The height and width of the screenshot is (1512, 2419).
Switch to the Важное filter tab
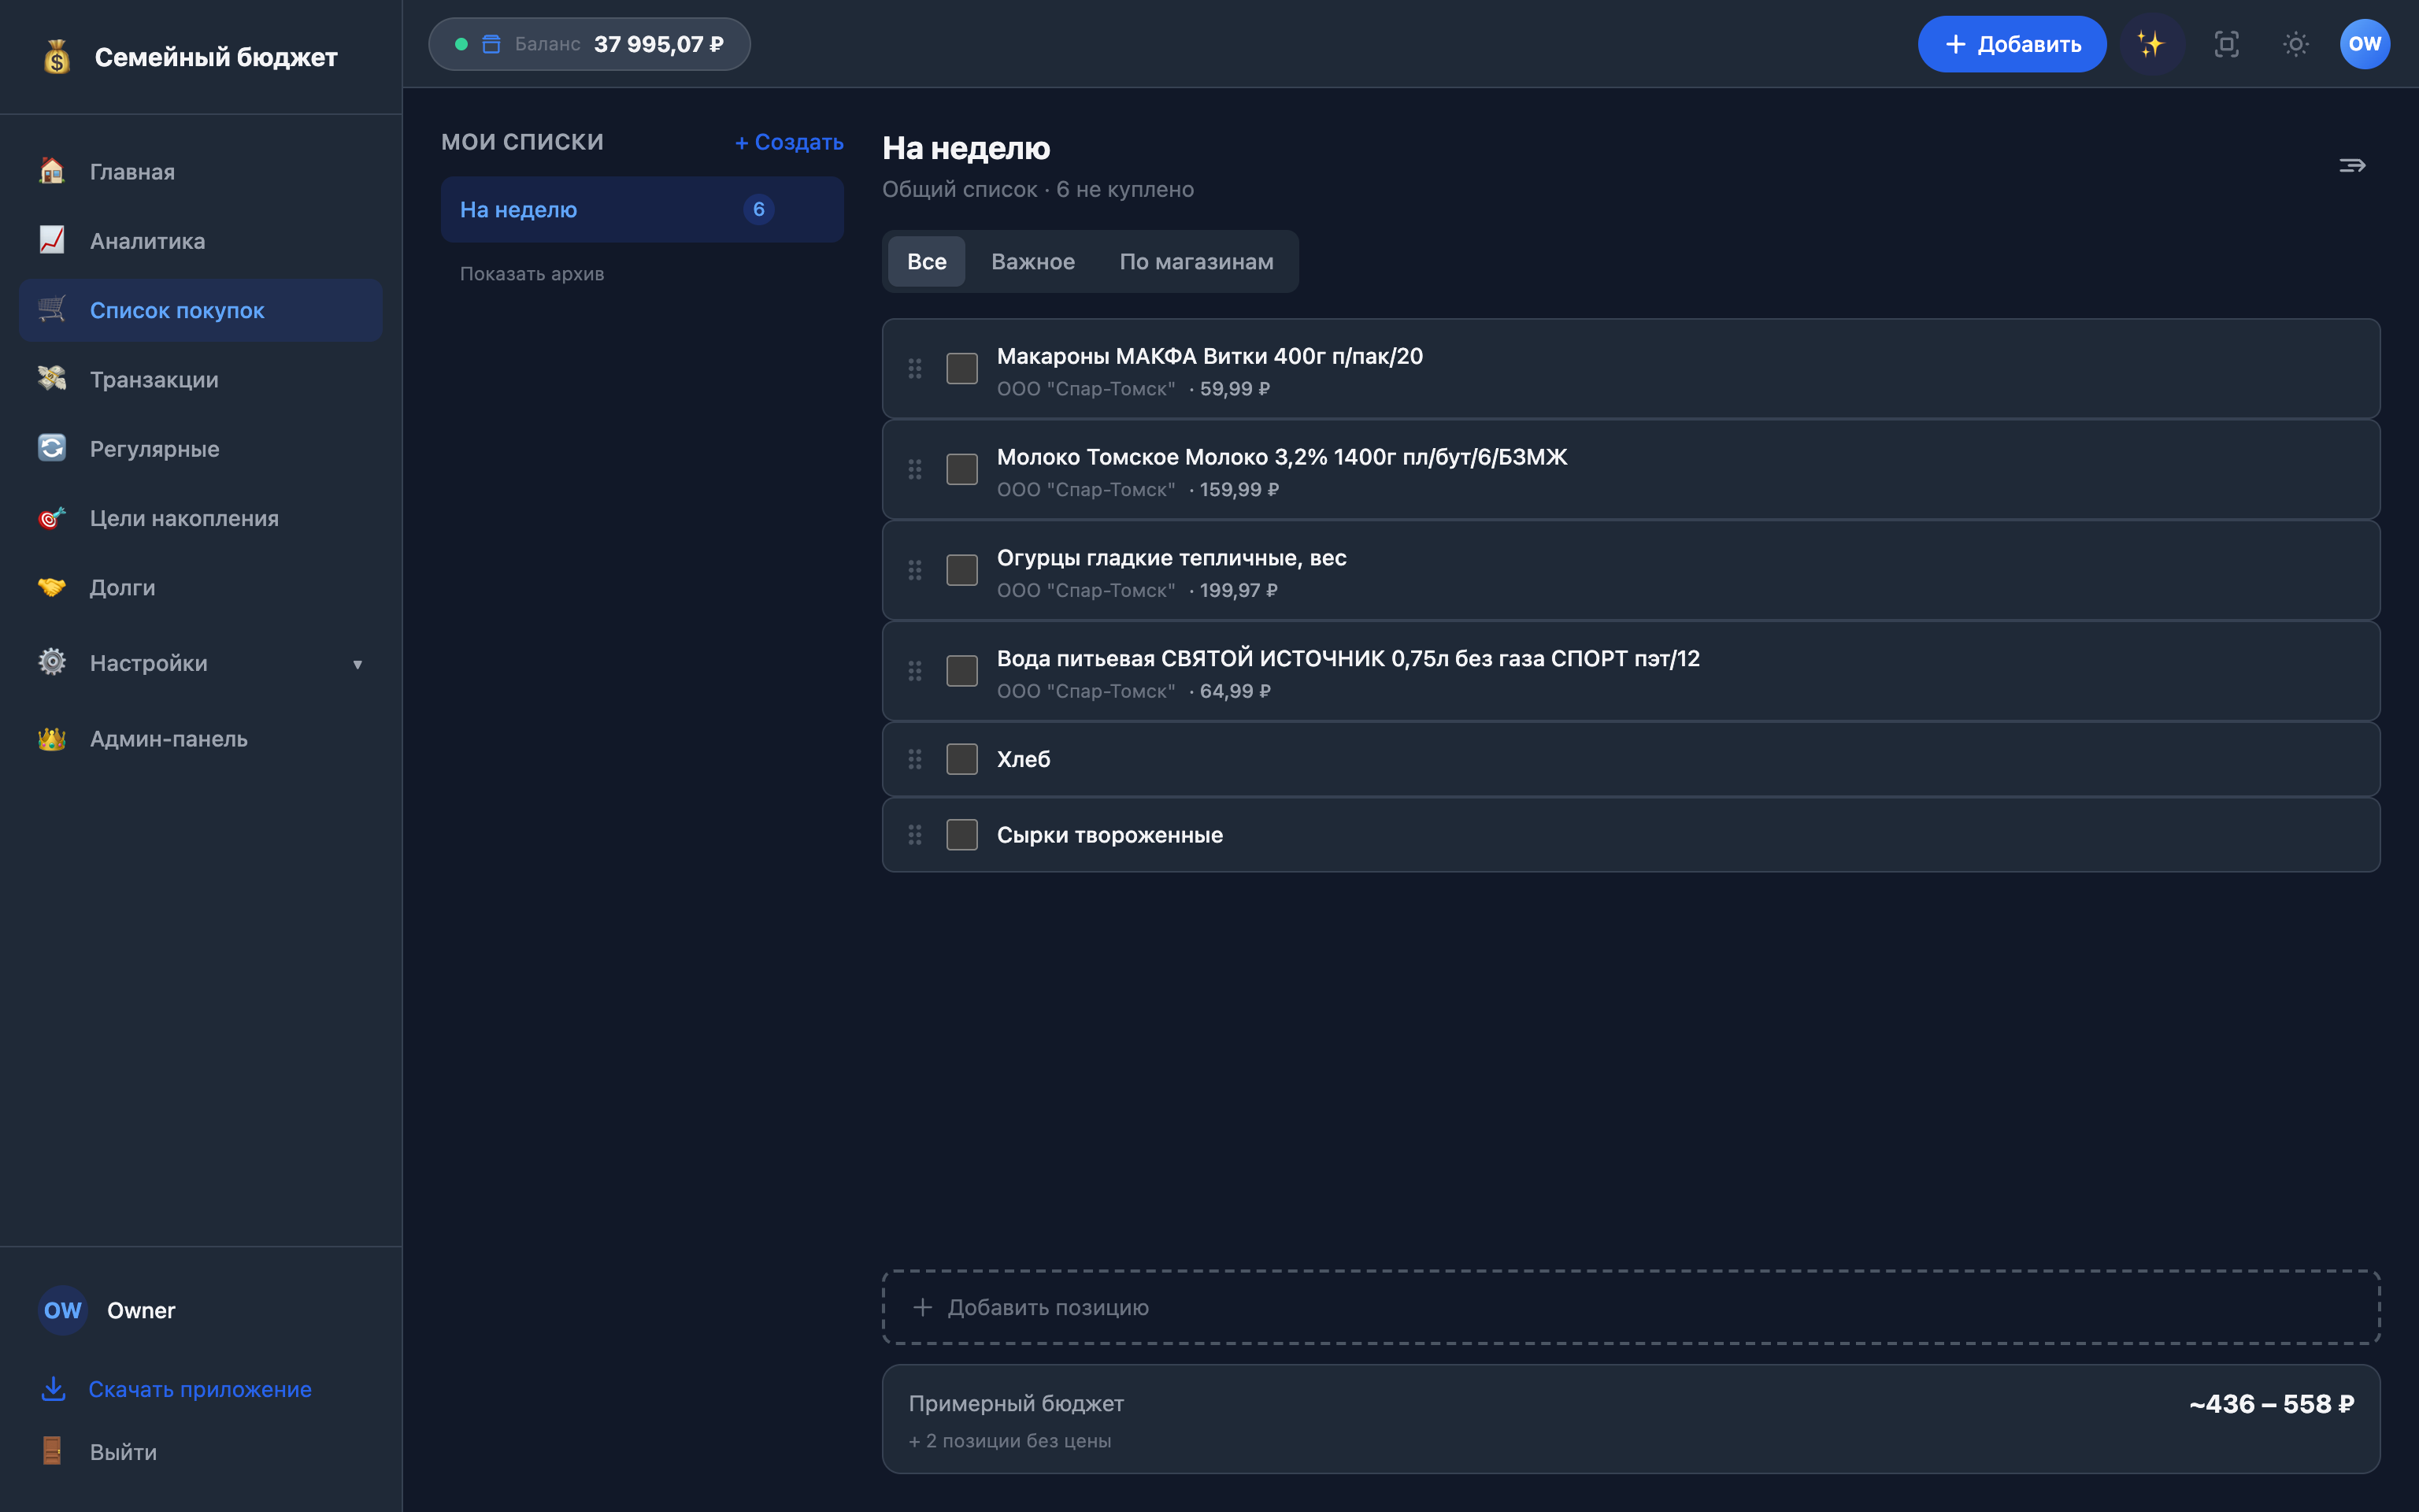1032,261
